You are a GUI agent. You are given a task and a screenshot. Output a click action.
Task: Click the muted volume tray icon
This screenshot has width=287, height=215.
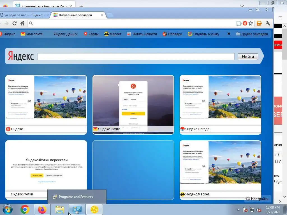[259, 210]
